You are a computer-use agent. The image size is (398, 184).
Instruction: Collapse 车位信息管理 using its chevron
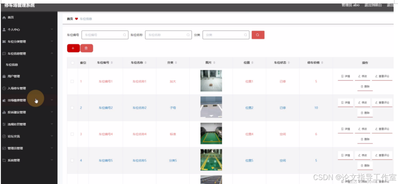(52, 53)
